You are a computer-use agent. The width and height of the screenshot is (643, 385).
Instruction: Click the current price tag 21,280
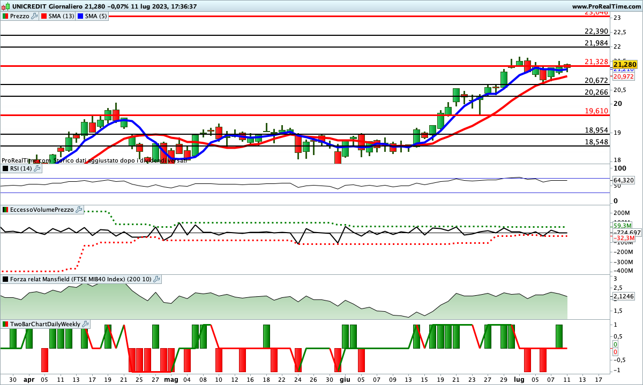[x=625, y=64]
